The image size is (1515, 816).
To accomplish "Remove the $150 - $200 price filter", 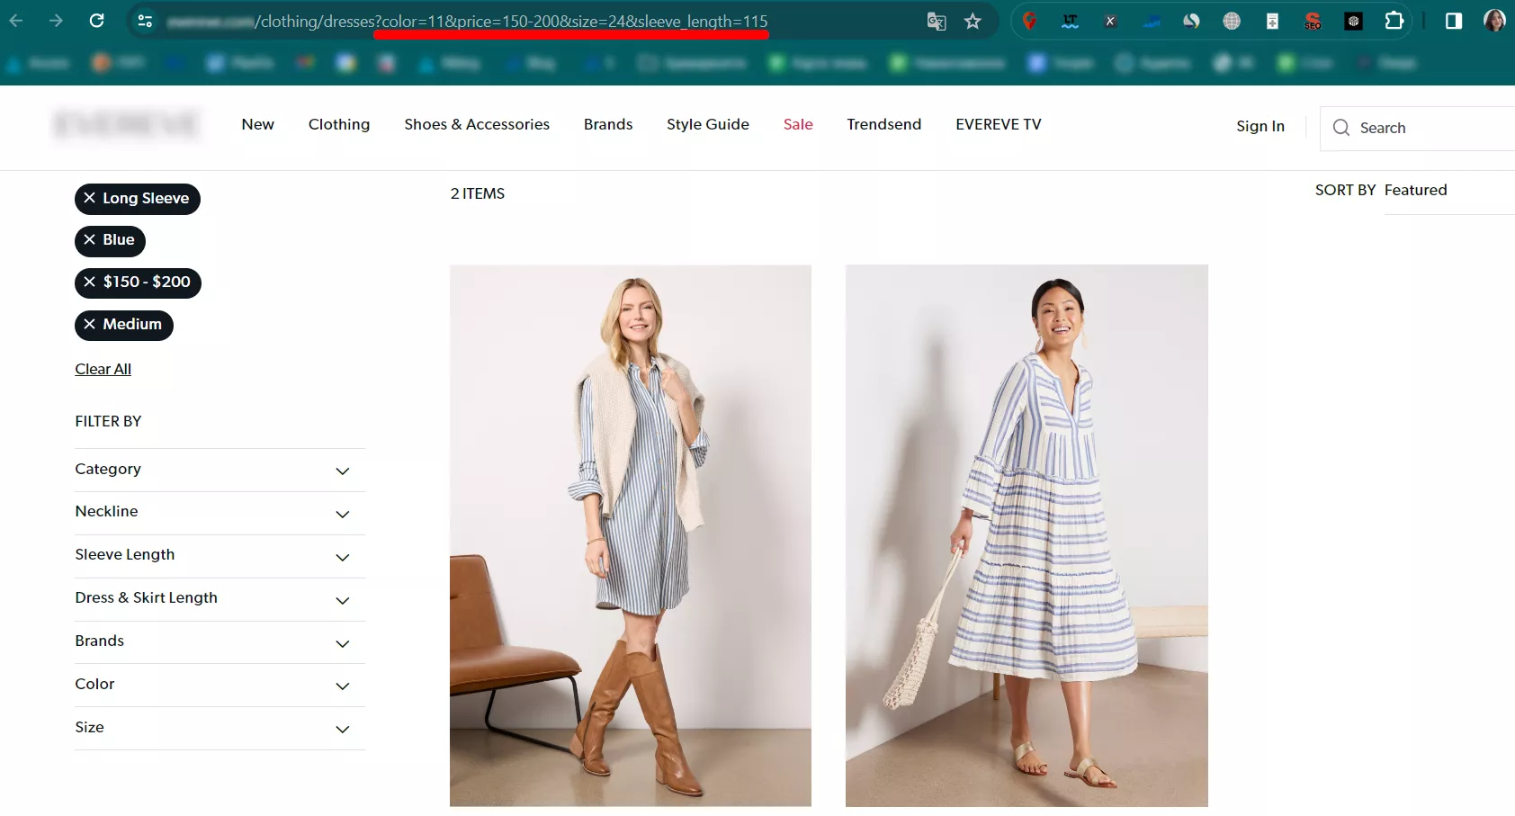I will pos(138,282).
